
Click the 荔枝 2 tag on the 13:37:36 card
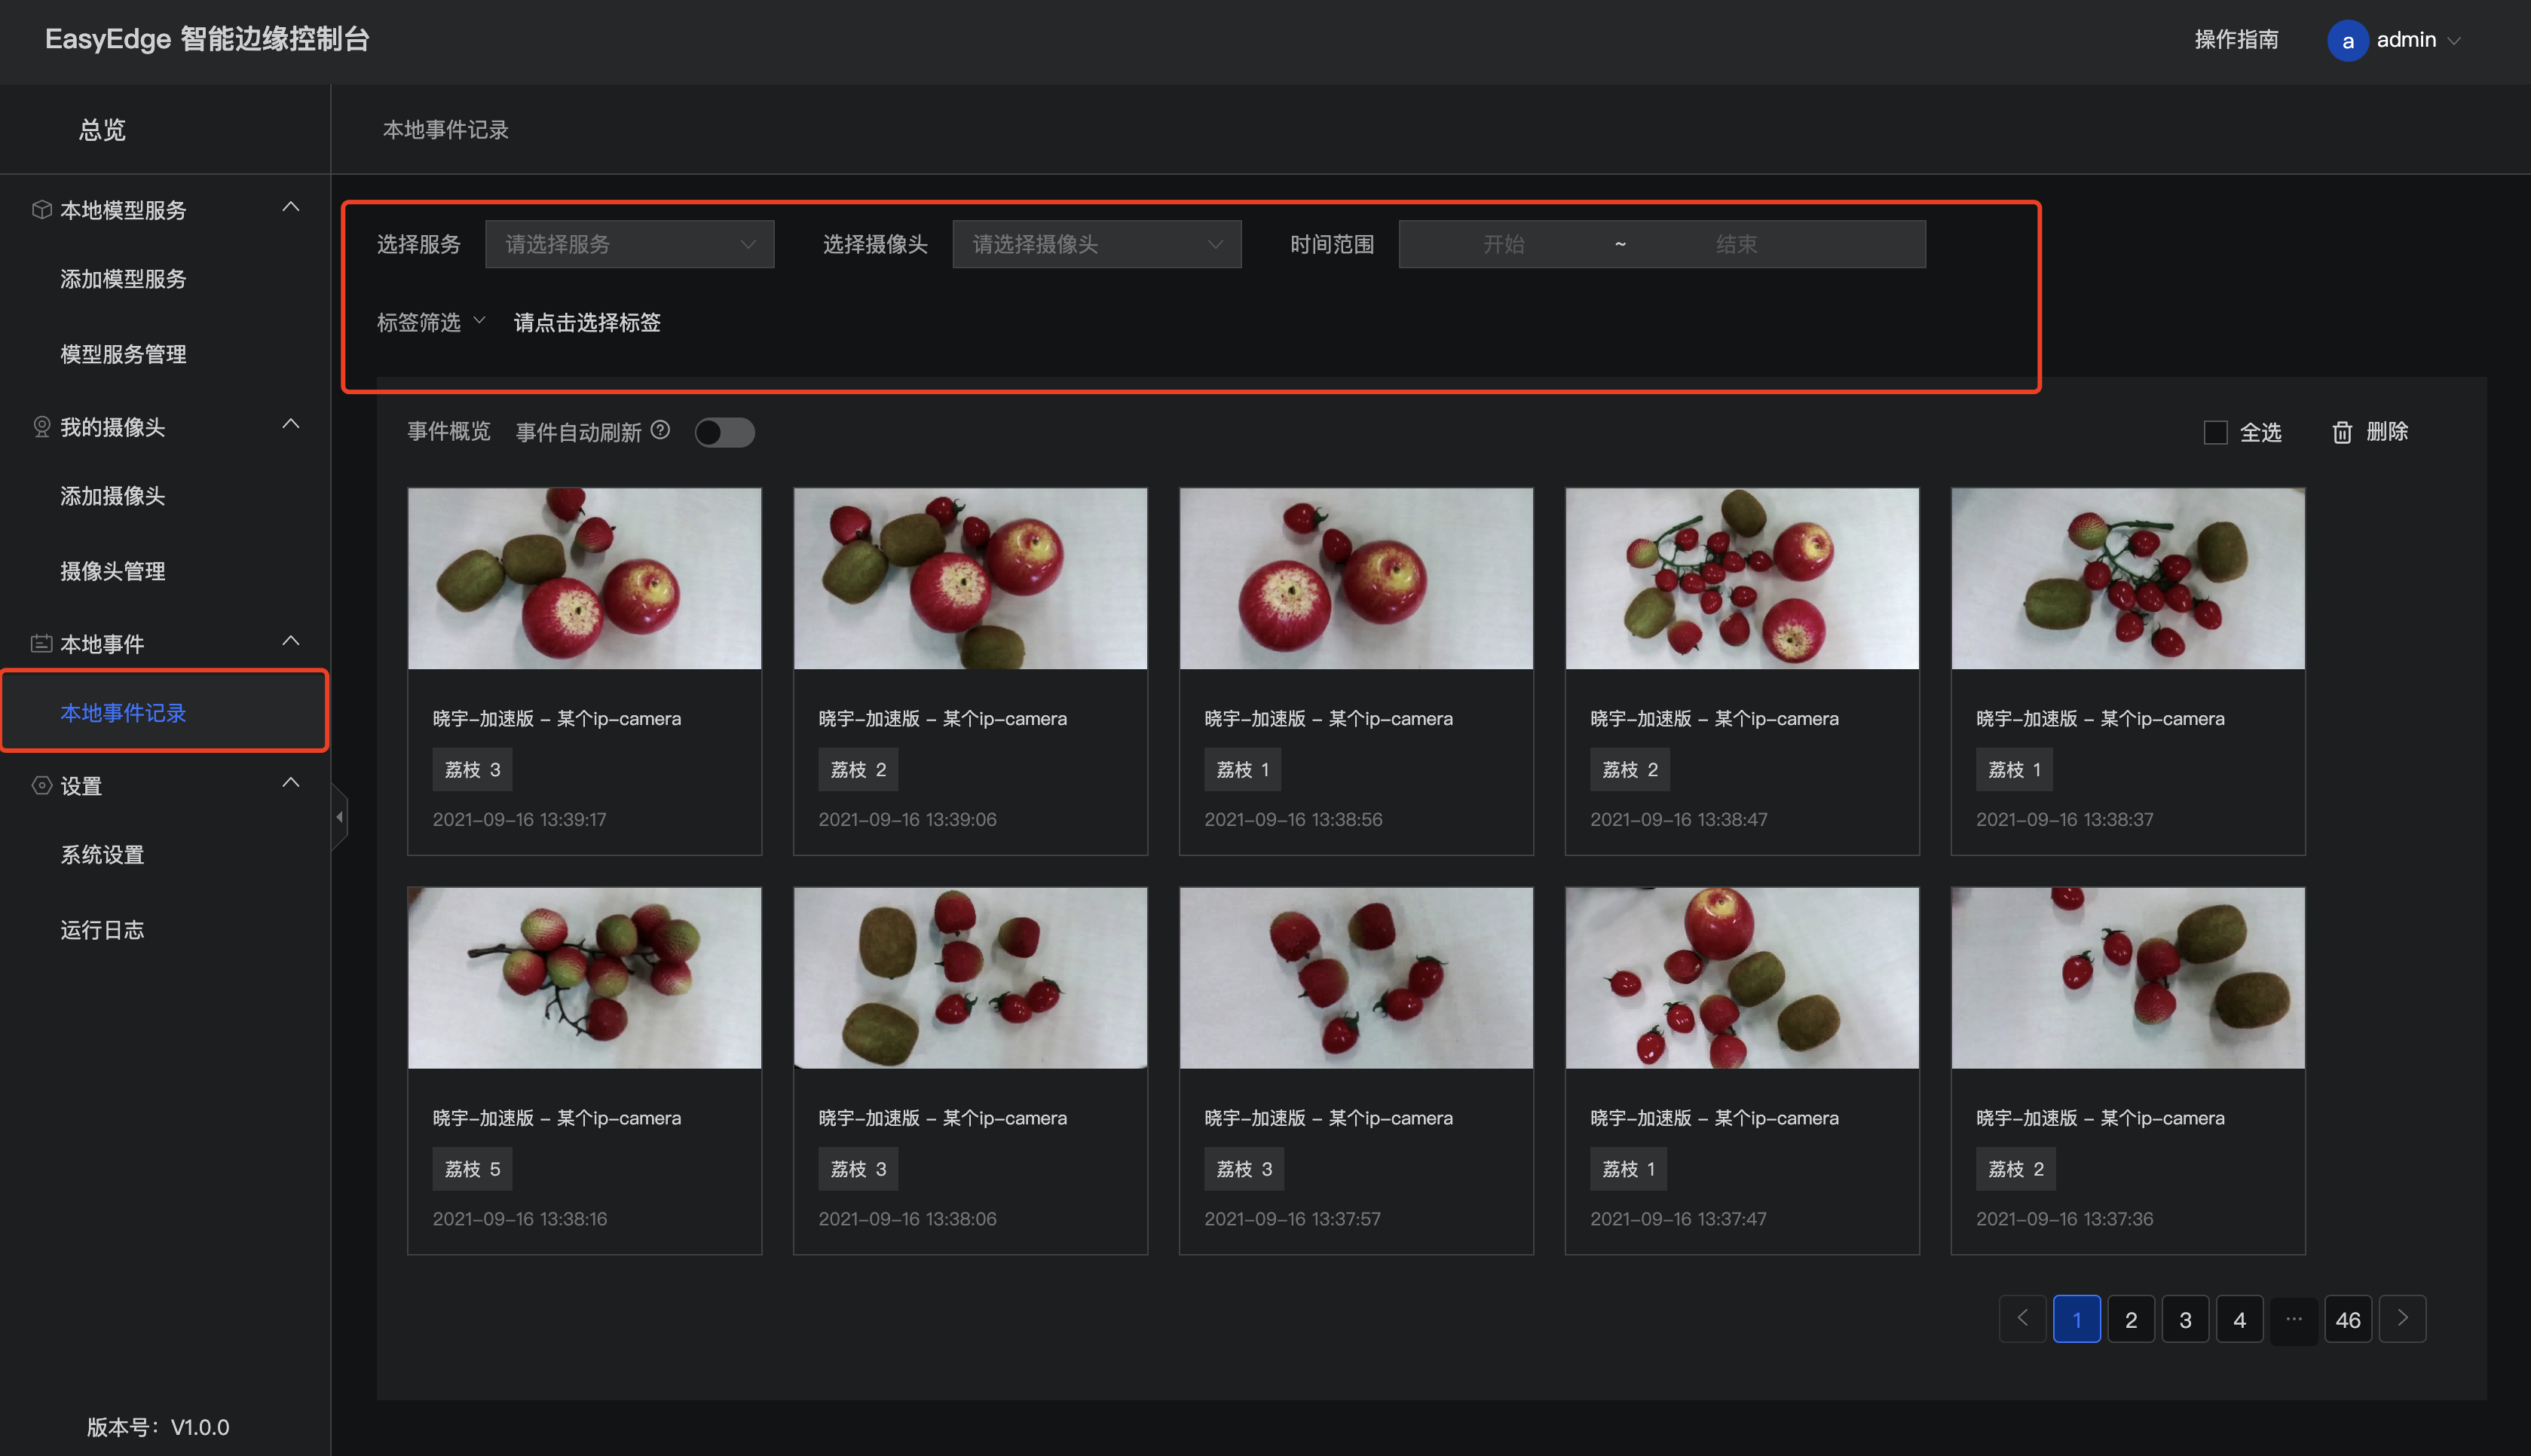coord(2015,1169)
